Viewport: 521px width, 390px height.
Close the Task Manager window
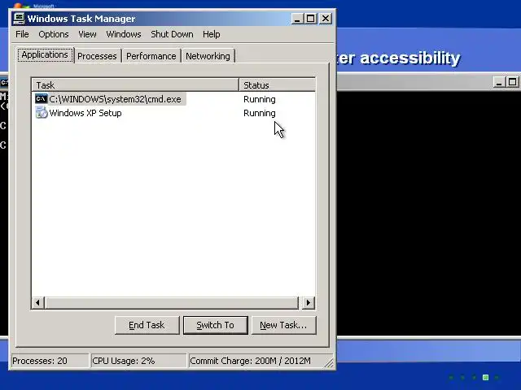pyautogui.click(x=326, y=19)
